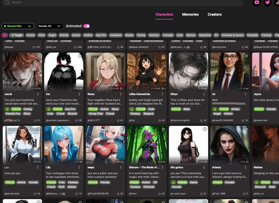Switch to the Memories tab
This screenshot has height=203, width=279.
pos(190,14)
